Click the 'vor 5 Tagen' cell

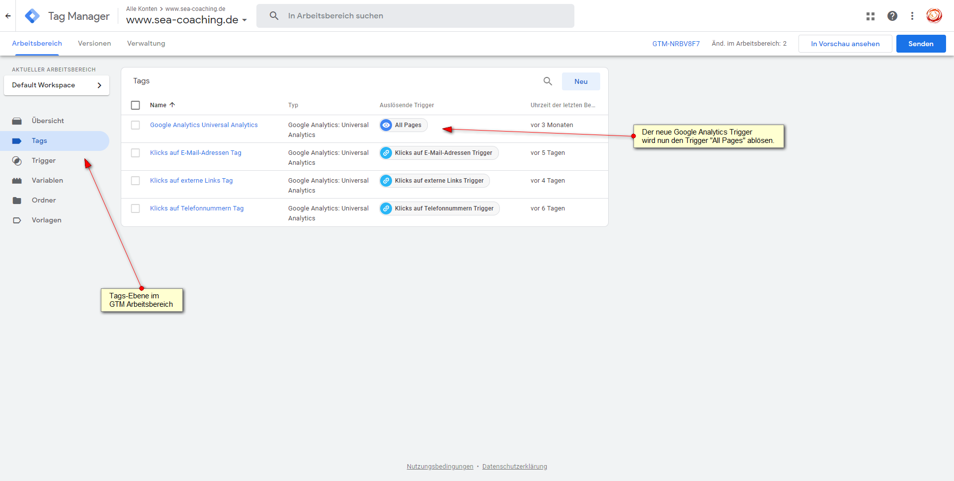click(548, 153)
